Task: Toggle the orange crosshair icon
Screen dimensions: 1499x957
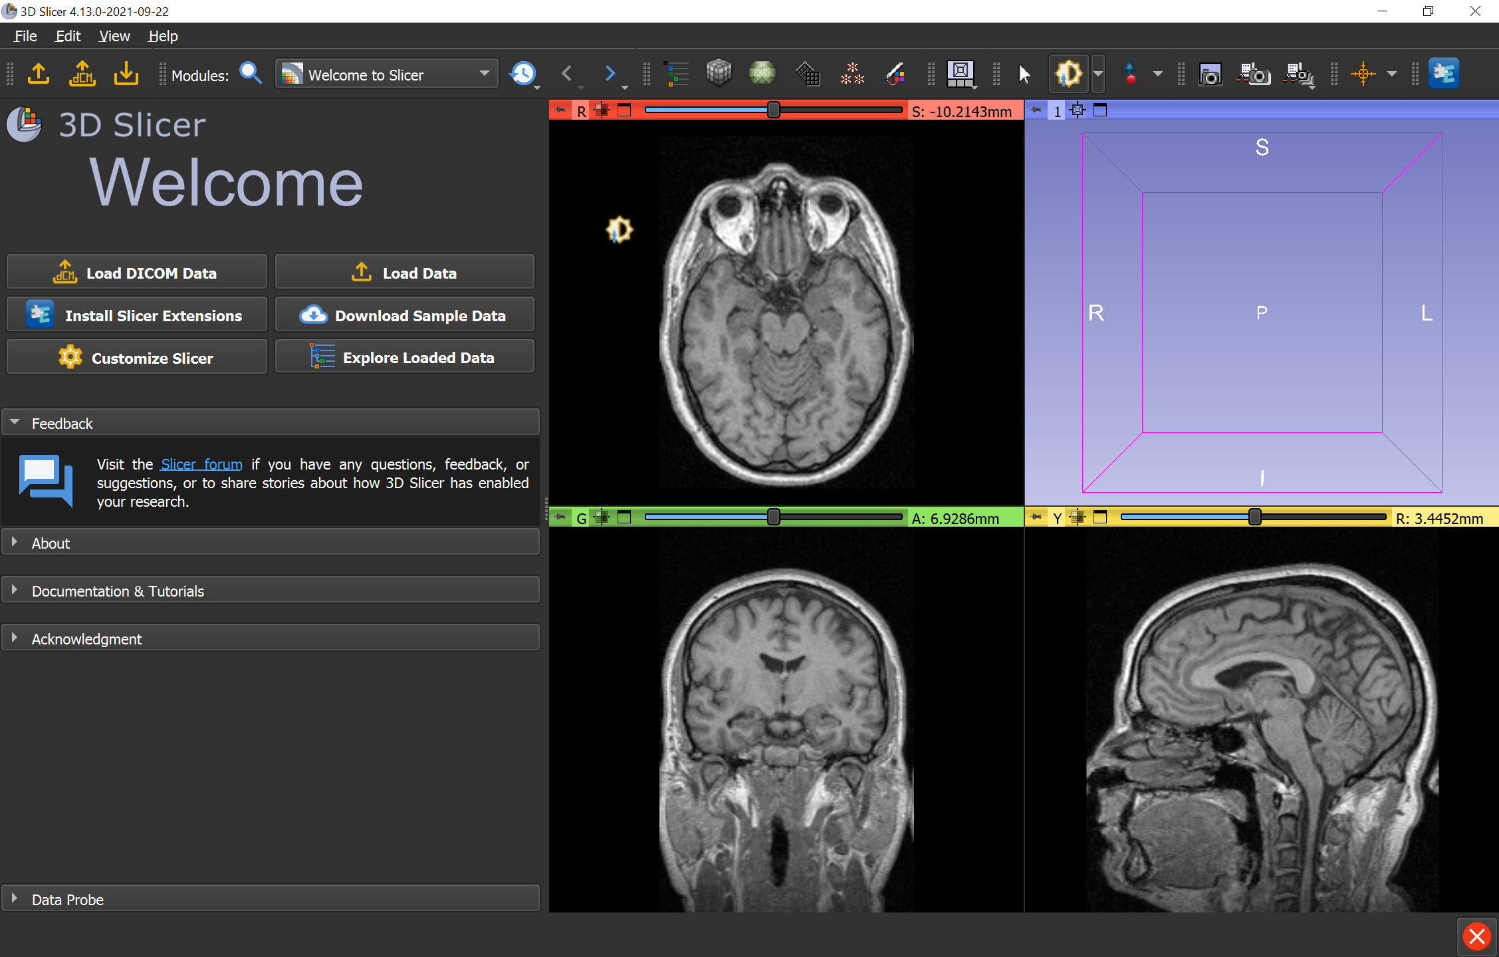Action: click(1363, 73)
